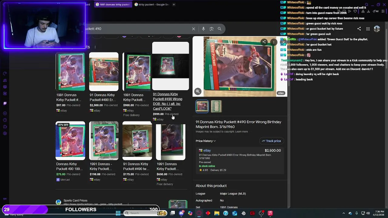Click the 'In stock online' status text
Screen dimensions: 388x218
[x=207, y=166]
